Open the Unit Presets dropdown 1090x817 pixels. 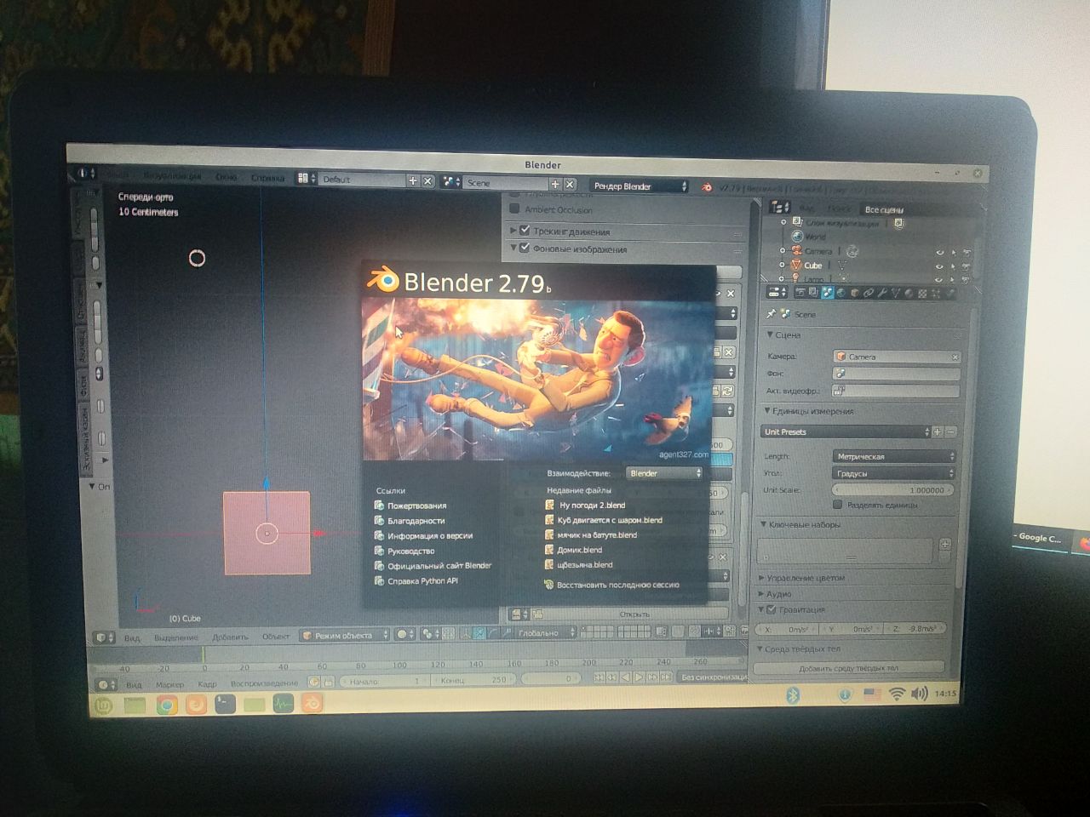click(x=846, y=431)
